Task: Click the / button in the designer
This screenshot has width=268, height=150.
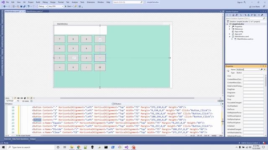Action: (x=86, y=67)
